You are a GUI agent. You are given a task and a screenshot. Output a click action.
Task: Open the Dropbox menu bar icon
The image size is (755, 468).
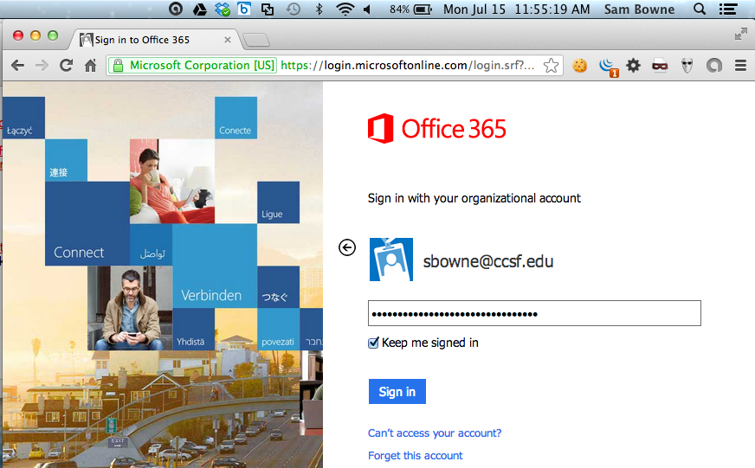point(223,10)
